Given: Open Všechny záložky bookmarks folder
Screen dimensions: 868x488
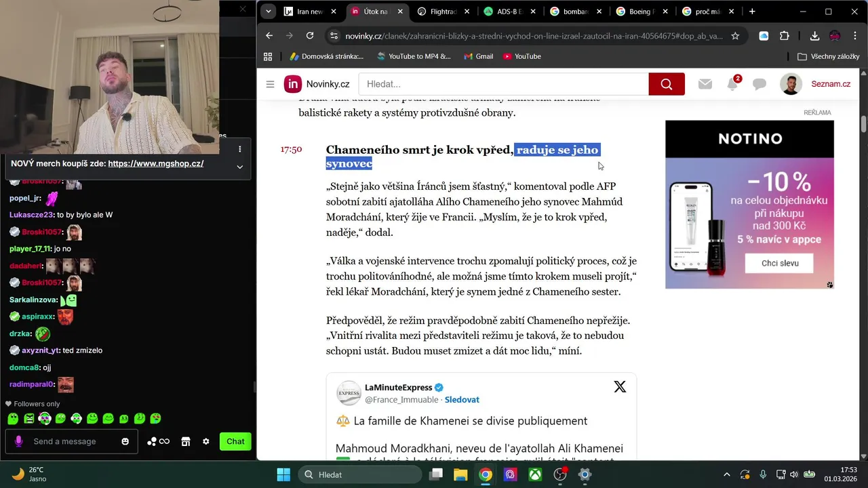Looking at the screenshot, I should pyautogui.click(x=829, y=56).
